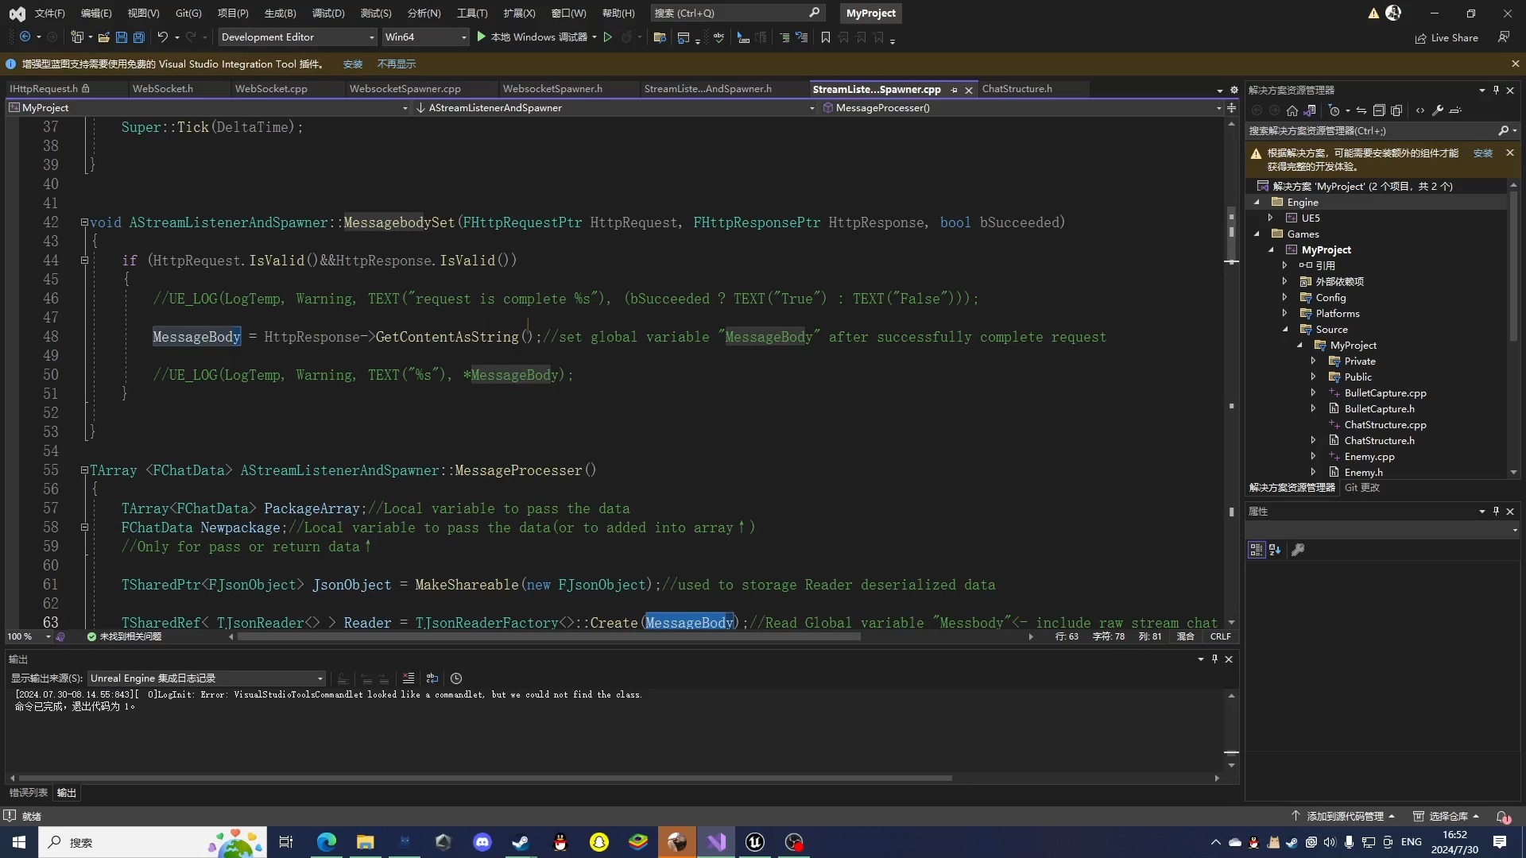Switch to 错误列表 tab

tap(29, 793)
